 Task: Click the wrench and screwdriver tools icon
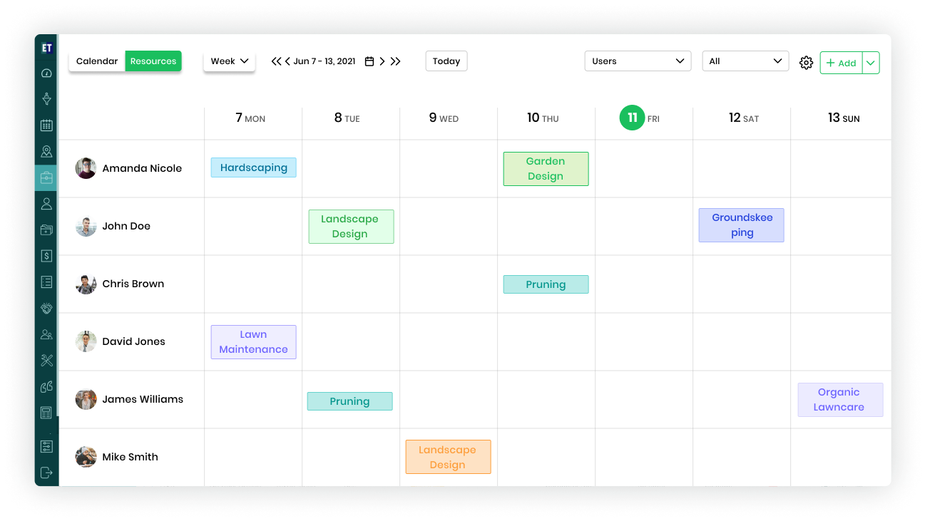pos(46,361)
